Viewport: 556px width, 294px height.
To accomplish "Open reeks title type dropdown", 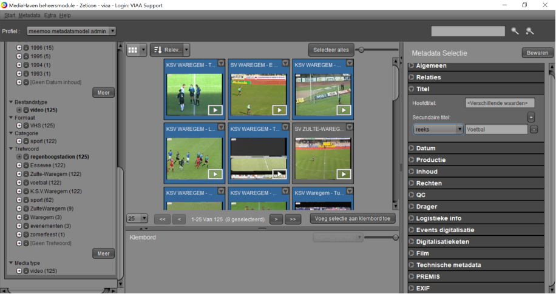I will pyautogui.click(x=438, y=129).
